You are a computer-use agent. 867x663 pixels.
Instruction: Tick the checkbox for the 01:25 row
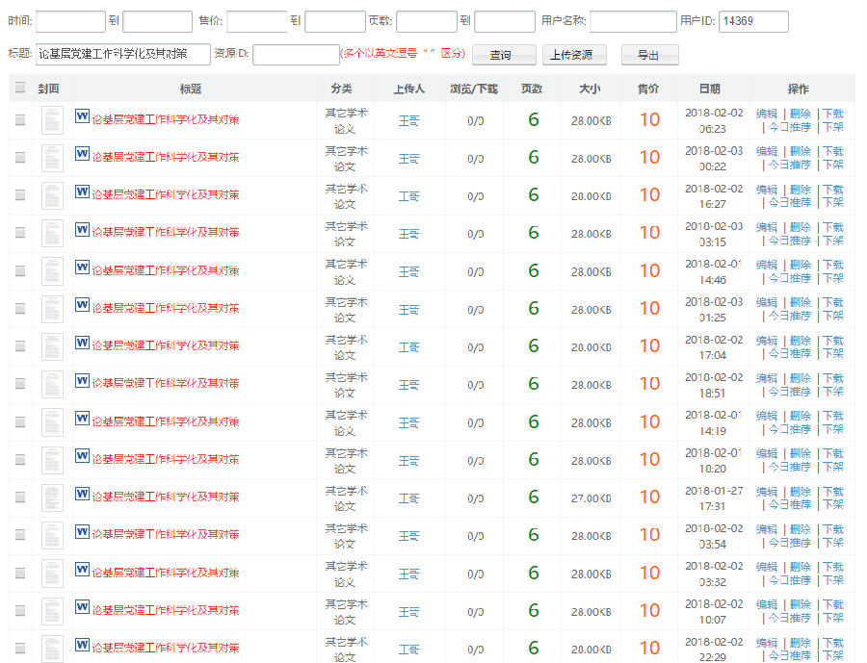pyautogui.click(x=20, y=309)
